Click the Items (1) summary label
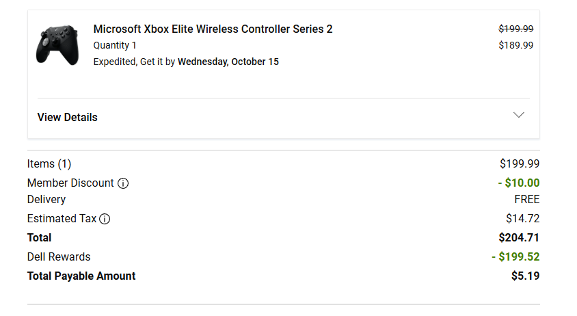The image size is (577, 316). tap(49, 163)
